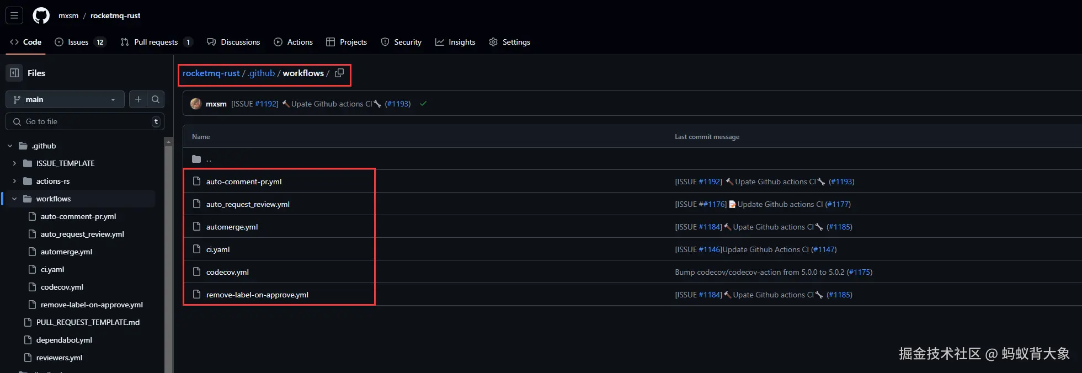
Task: Collapse the Files side panel icon
Action: click(x=14, y=73)
